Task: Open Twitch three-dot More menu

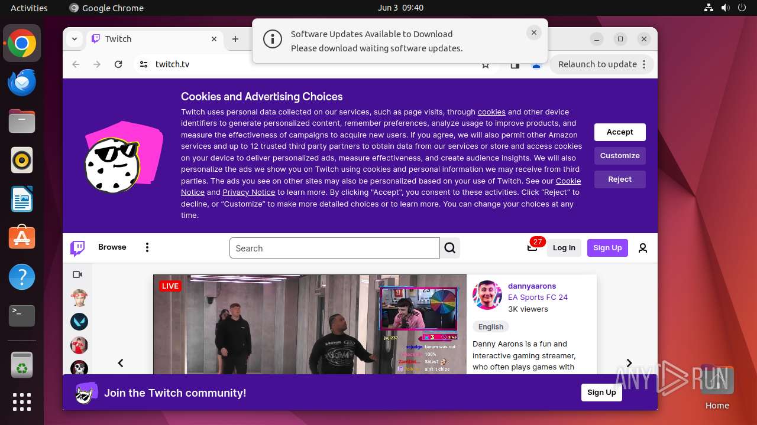Action: point(147,247)
